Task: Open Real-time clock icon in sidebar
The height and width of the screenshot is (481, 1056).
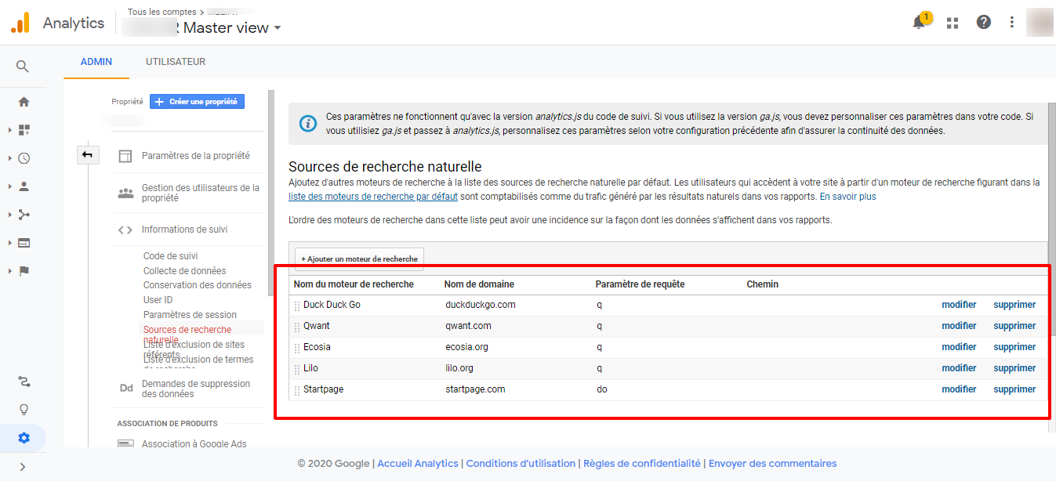Action: (24, 158)
